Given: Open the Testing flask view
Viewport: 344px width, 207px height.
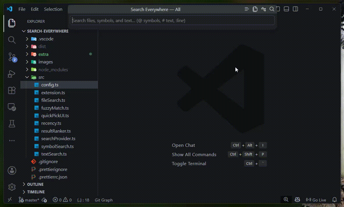Looking at the screenshot, I should [12, 124].
